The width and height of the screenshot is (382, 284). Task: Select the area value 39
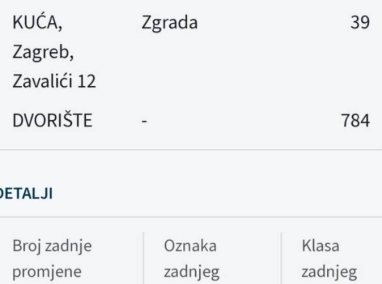[360, 23]
